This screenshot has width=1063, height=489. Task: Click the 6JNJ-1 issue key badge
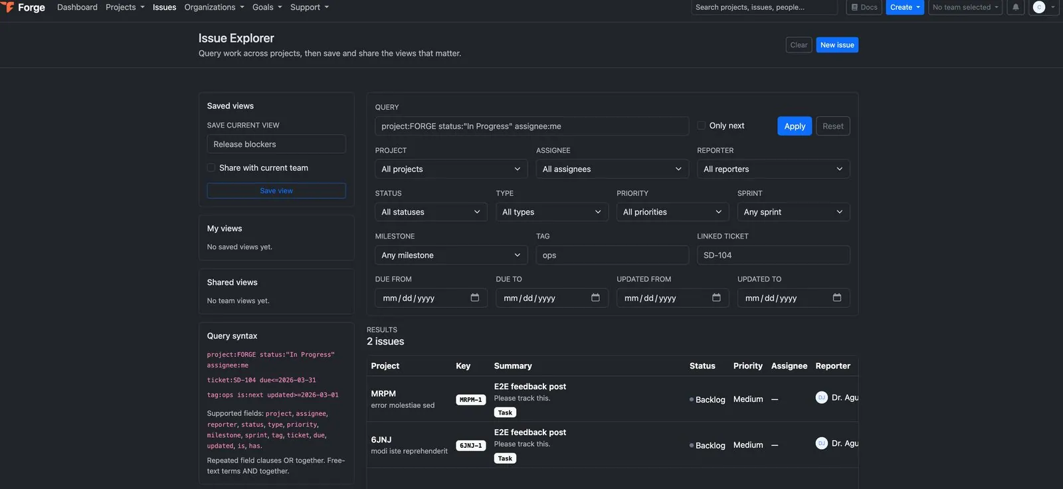(x=471, y=446)
